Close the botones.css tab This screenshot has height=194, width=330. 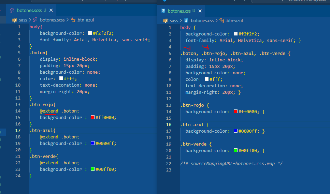(x=200, y=11)
